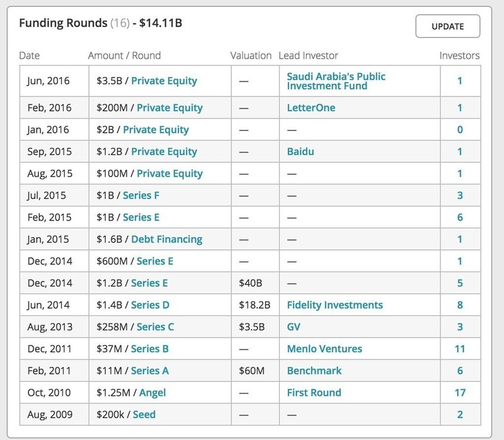Click the UPDATE button
The height and width of the screenshot is (440, 504).
coord(447,26)
